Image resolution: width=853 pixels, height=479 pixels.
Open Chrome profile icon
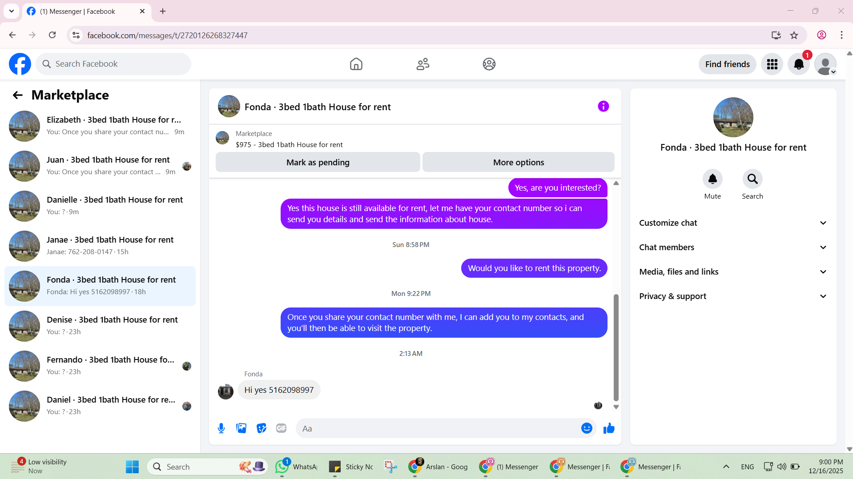[821, 35]
